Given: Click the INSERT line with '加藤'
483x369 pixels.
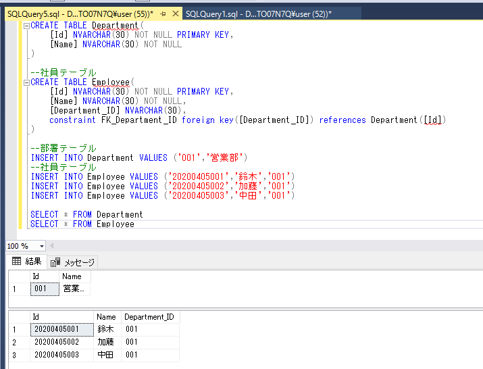Looking at the screenshot, I should pyautogui.click(x=163, y=187).
